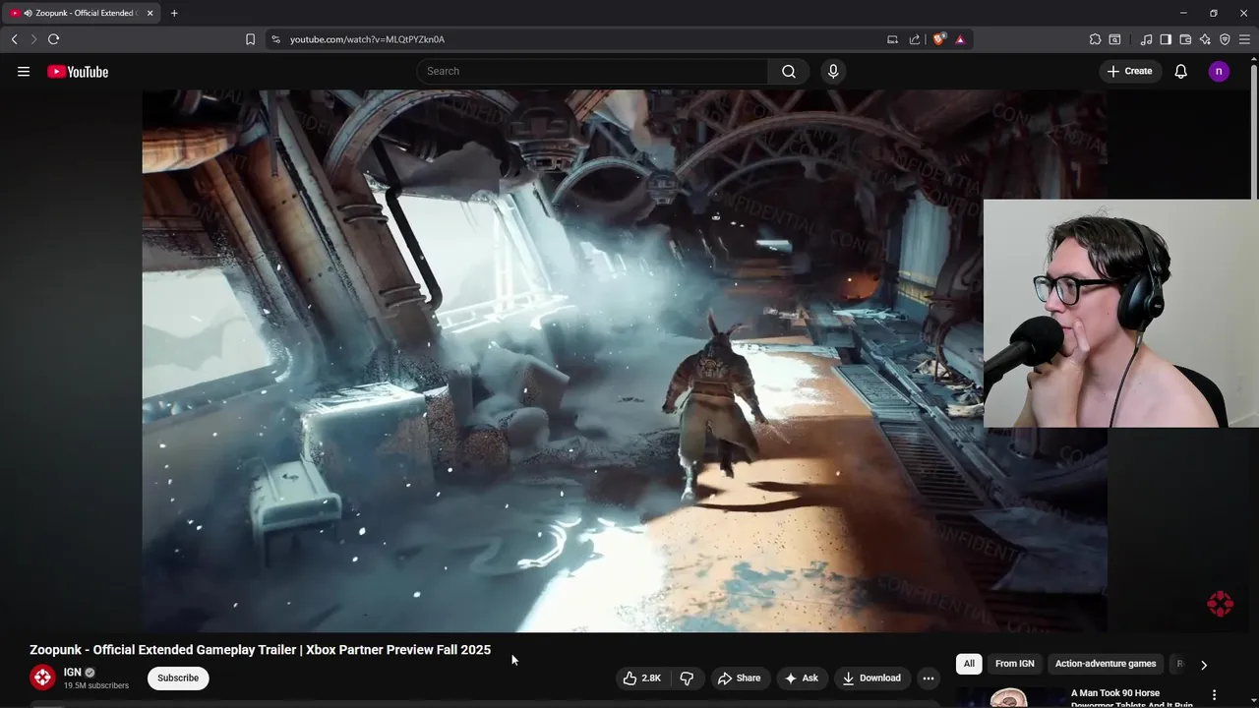The height and width of the screenshot is (708, 1259).
Task: Select the From IGN chip
Action: [x=1014, y=664]
